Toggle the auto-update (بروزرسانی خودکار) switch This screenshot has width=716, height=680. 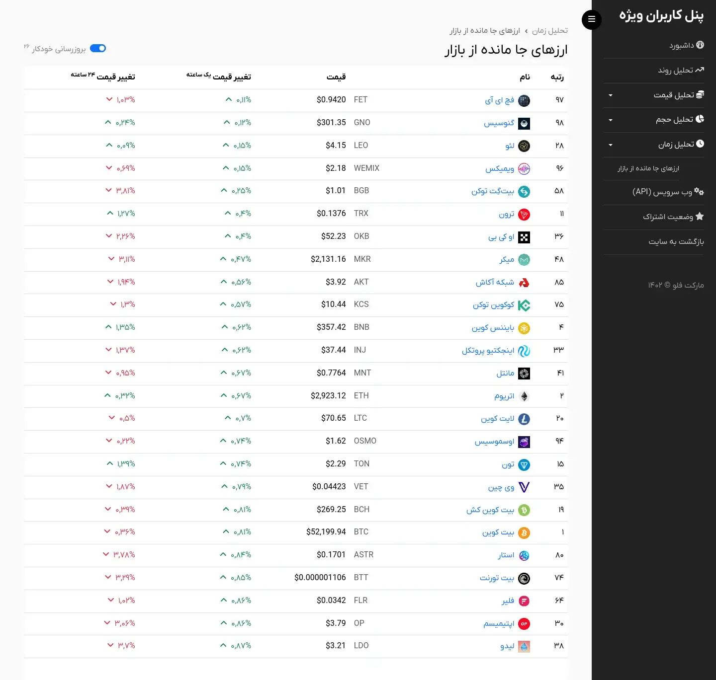[98, 48]
